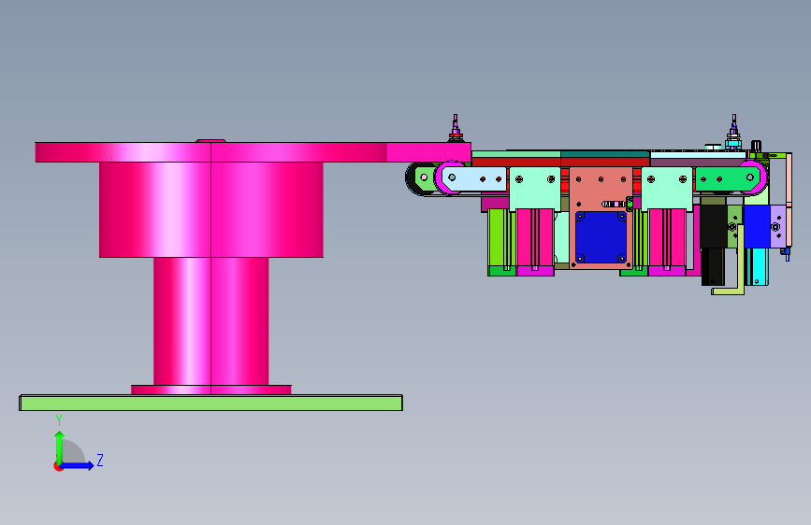Click the Y label on the coordinate triad
This screenshot has height=525, width=811.
59,420
